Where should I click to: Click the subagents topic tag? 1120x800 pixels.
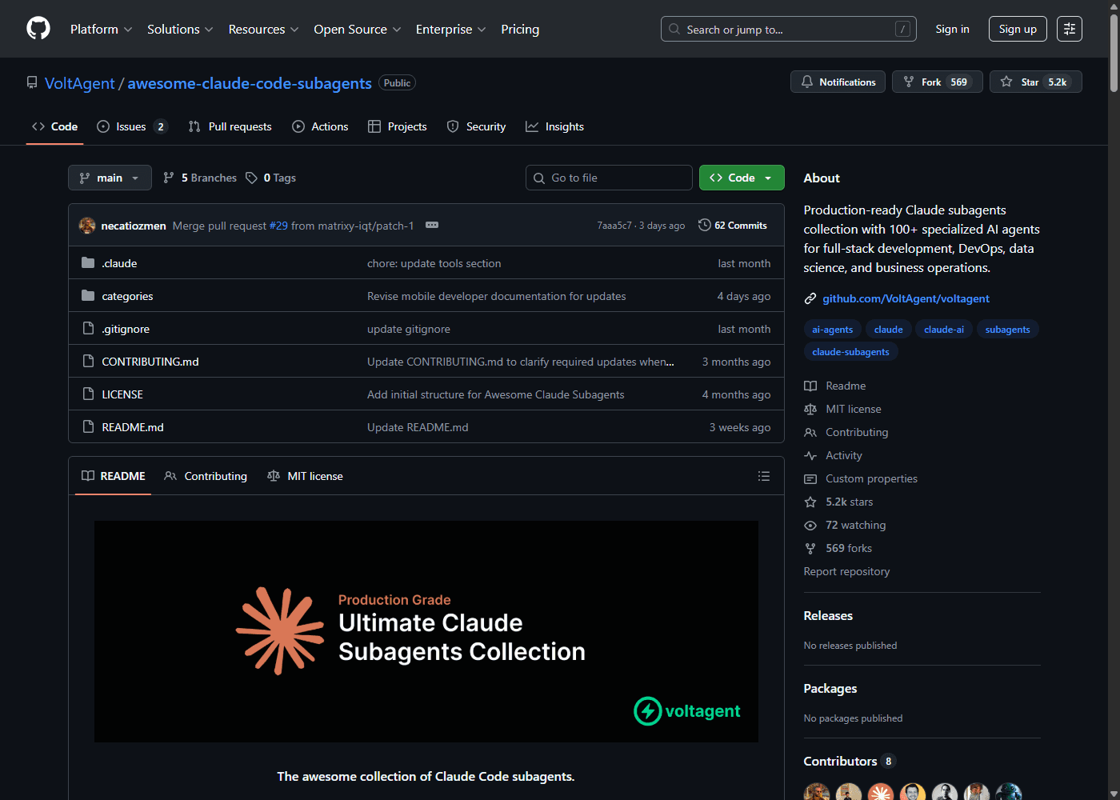[1007, 330]
